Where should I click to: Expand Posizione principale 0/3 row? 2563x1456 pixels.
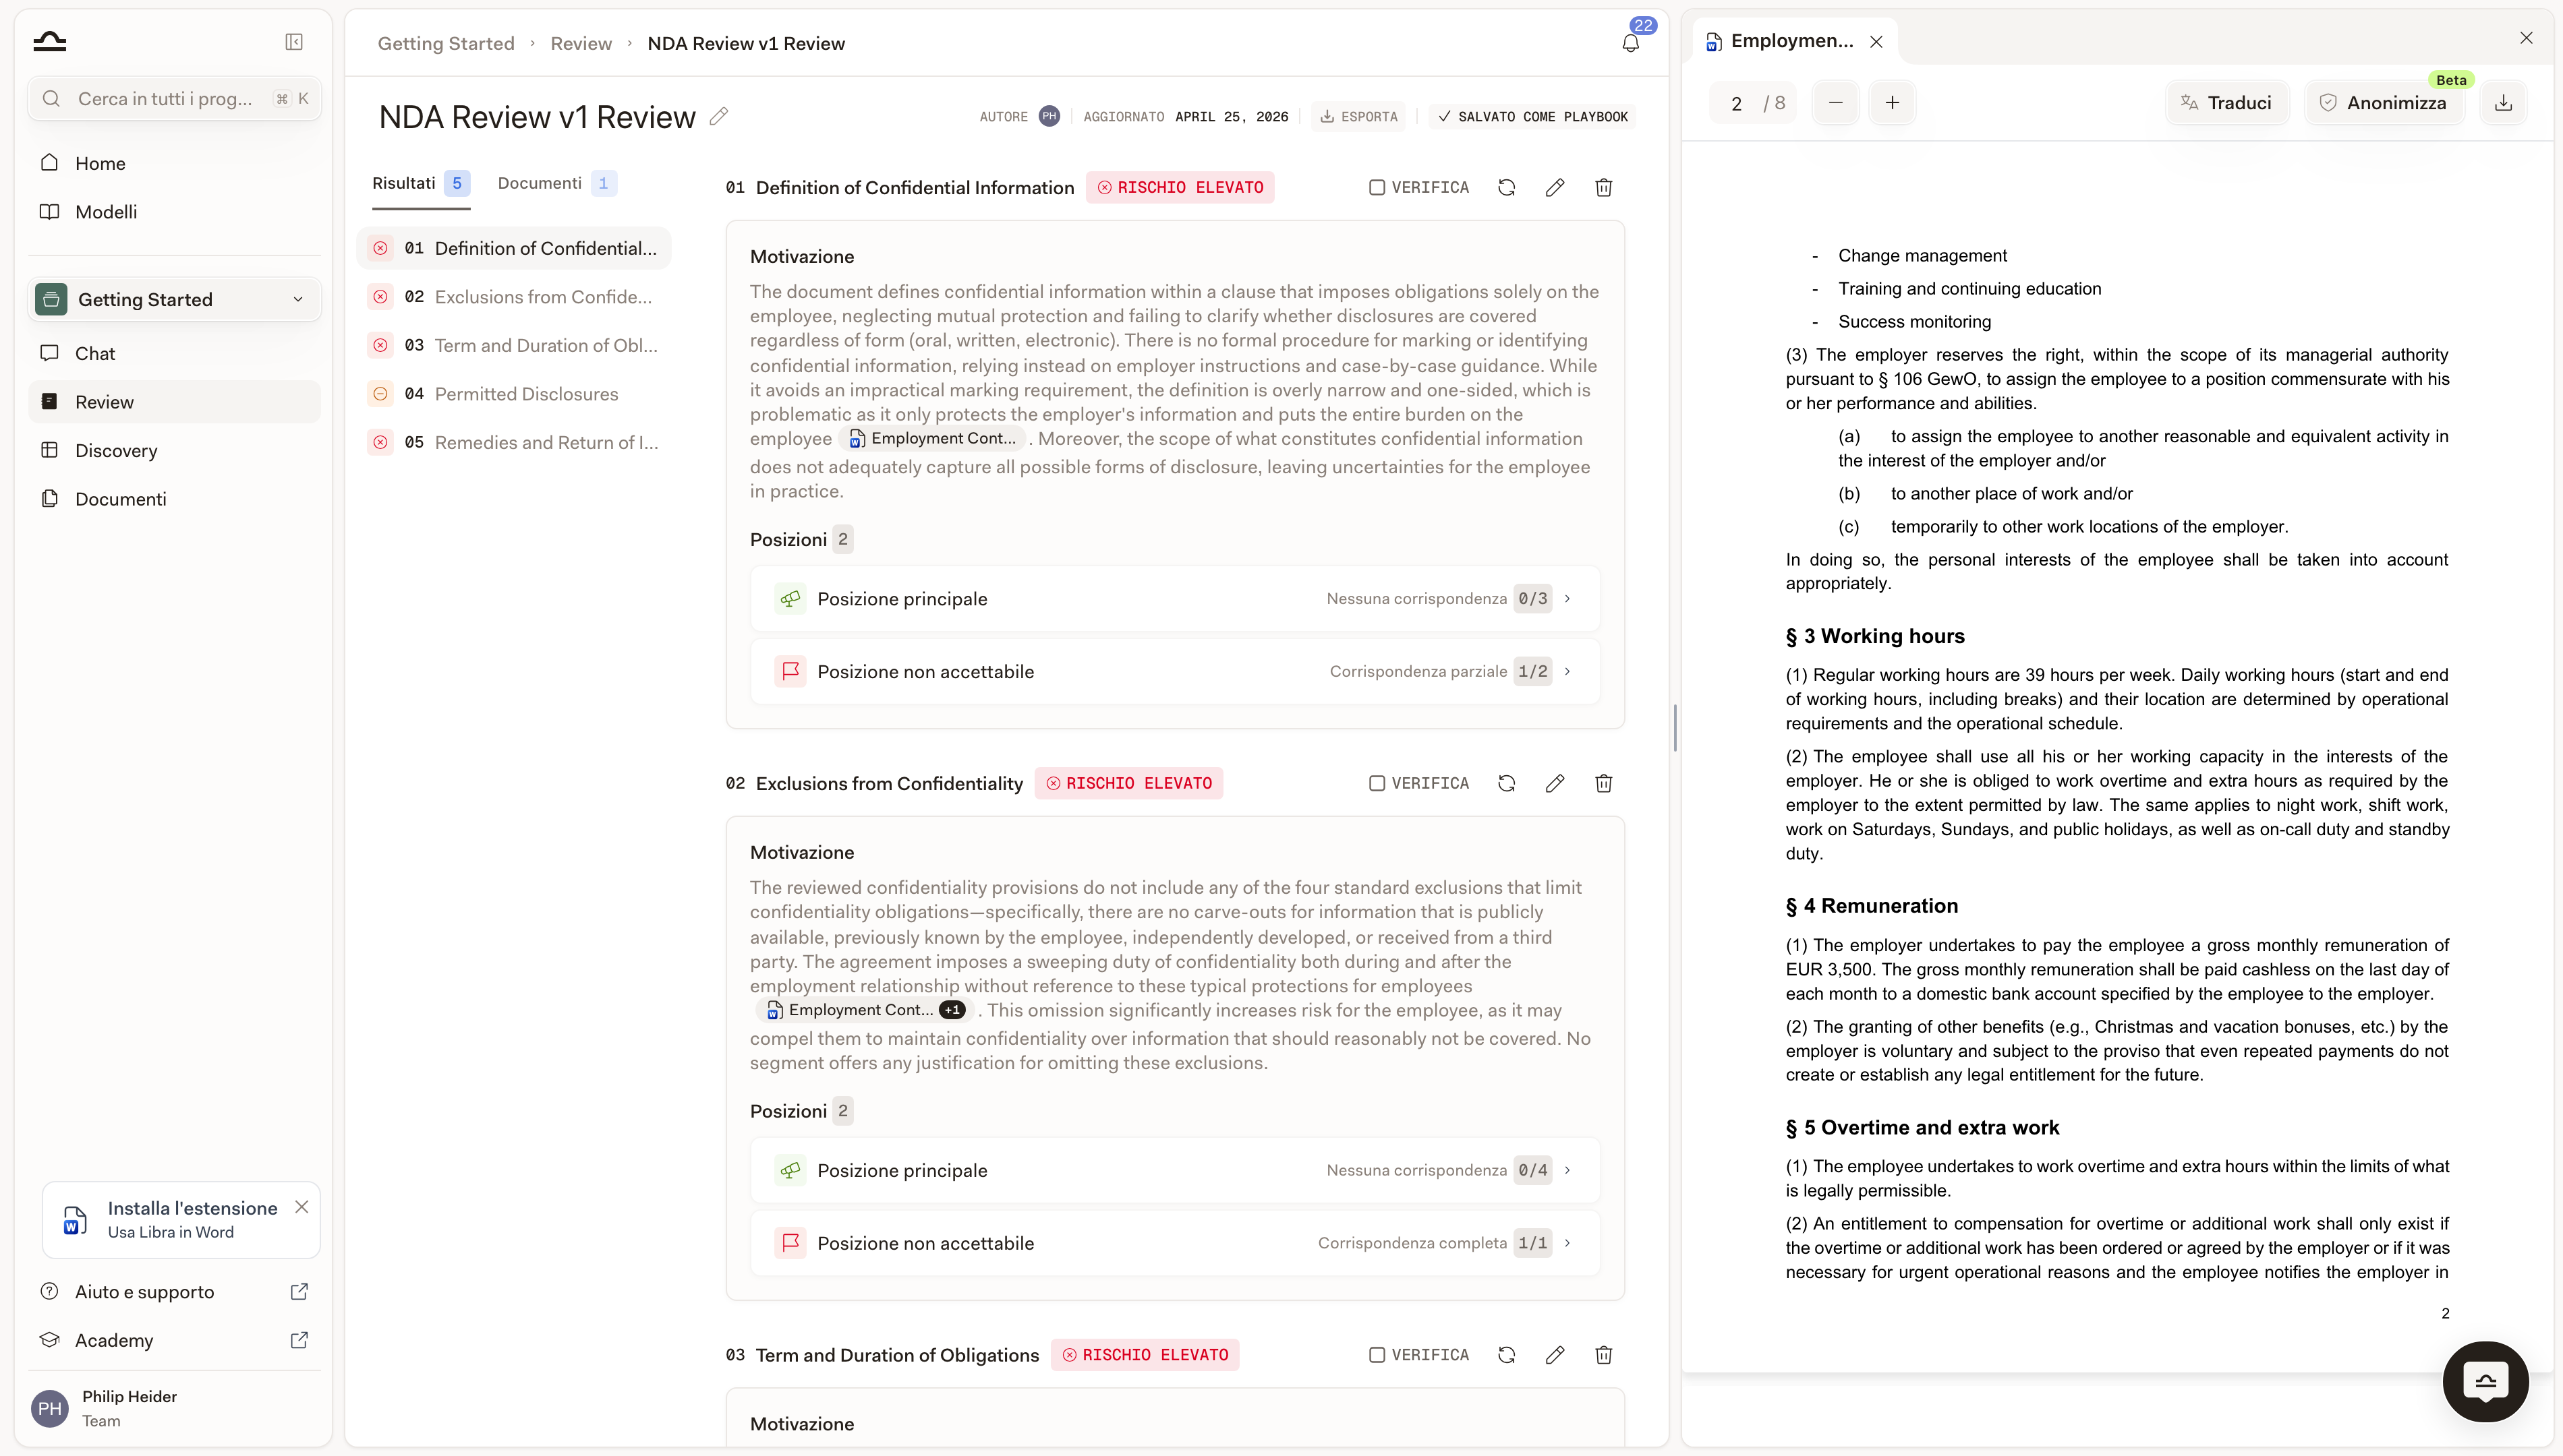[1174, 599]
